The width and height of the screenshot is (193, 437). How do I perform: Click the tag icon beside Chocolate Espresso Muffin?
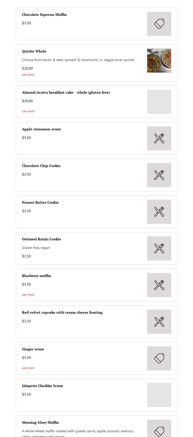159,24
